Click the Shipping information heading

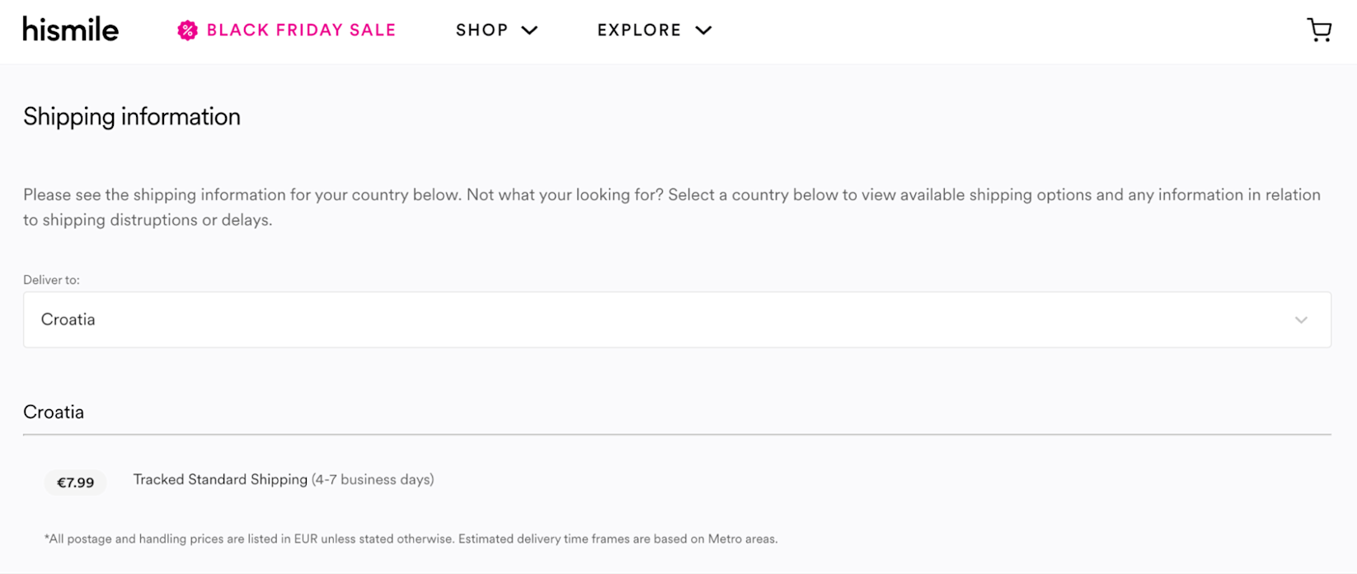[x=132, y=117]
